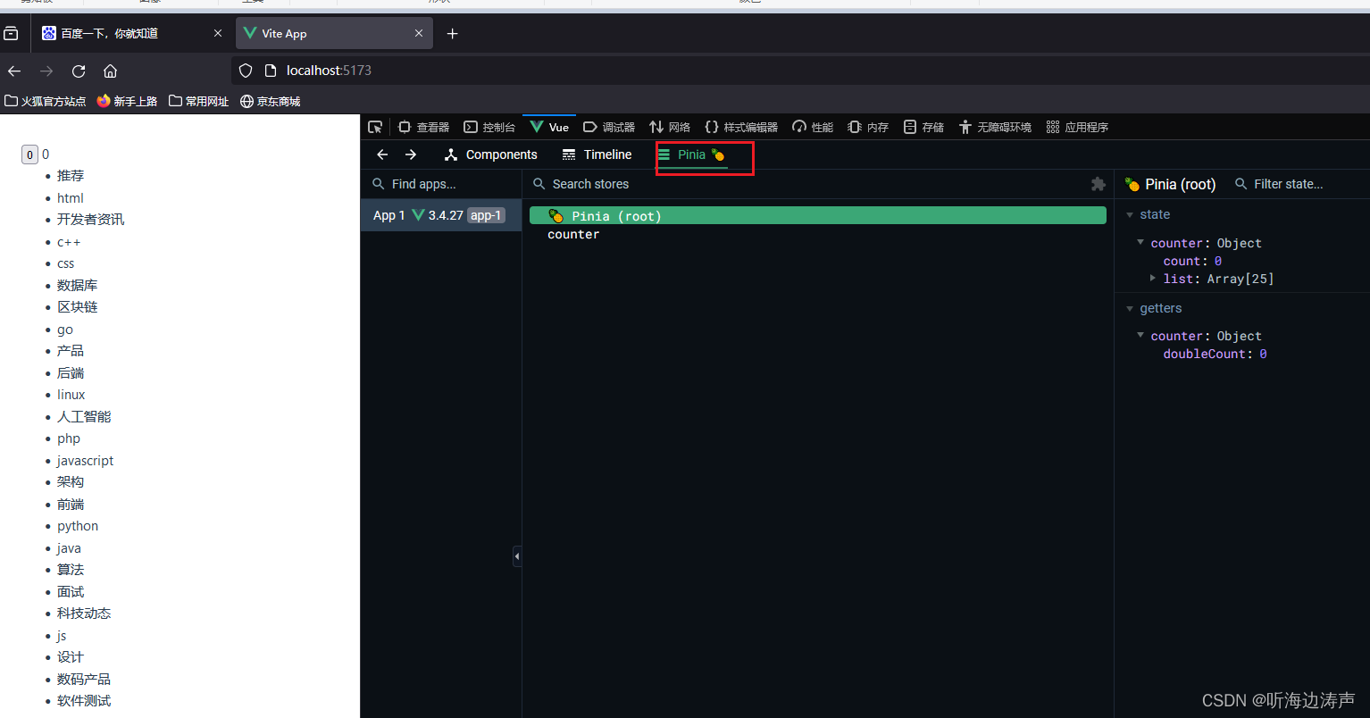1370x718 pixels.
Task: Click the doubleCount: 0 getter value
Action: click(x=1215, y=355)
